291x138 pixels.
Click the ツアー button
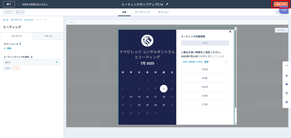8,12
